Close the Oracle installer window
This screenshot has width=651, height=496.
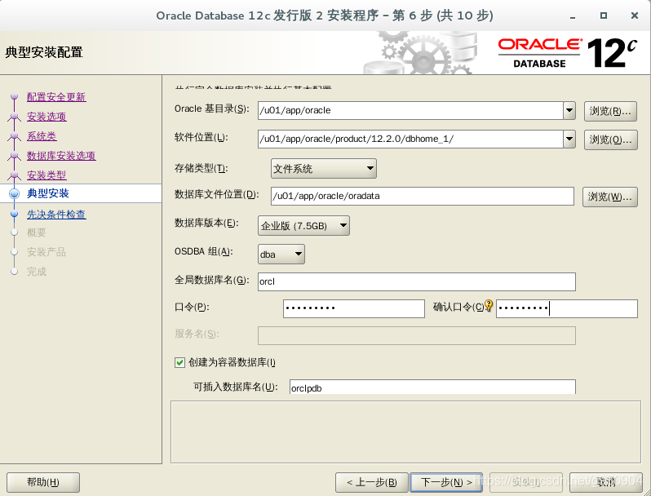635,15
